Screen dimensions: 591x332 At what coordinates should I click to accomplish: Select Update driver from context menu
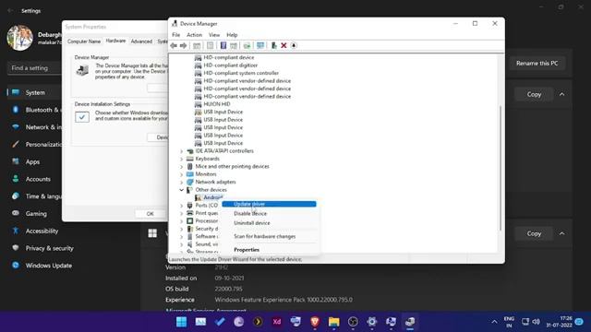[x=269, y=204]
